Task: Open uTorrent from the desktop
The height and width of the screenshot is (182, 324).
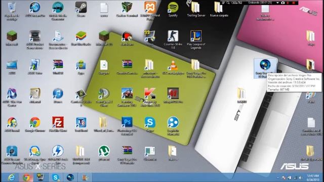Action: [104, 151]
